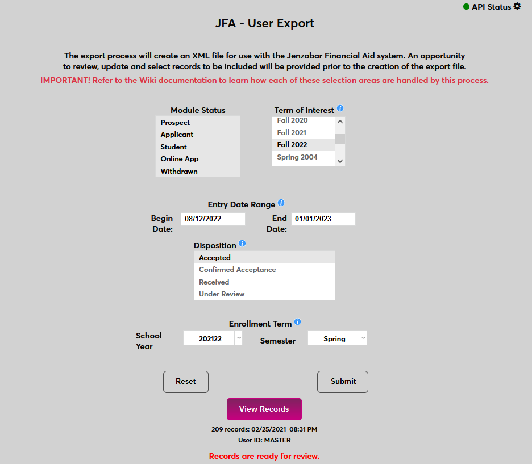Choose Spring 2004 term

click(304, 157)
